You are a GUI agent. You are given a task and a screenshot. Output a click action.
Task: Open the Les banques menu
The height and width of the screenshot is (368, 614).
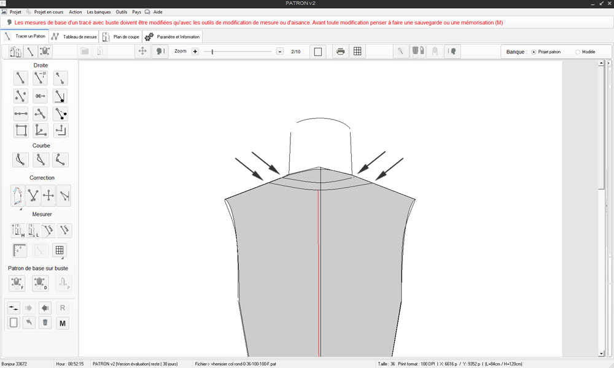point(98,12)
